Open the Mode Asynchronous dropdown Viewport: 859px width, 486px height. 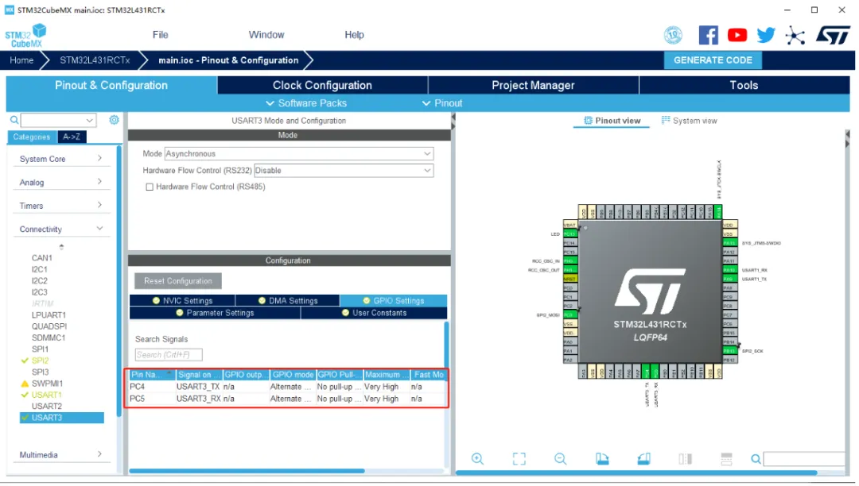point(298,153)
